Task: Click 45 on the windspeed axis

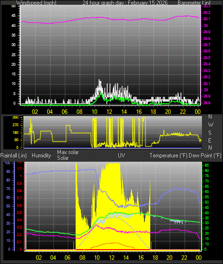Action: (x=13, y=16)
